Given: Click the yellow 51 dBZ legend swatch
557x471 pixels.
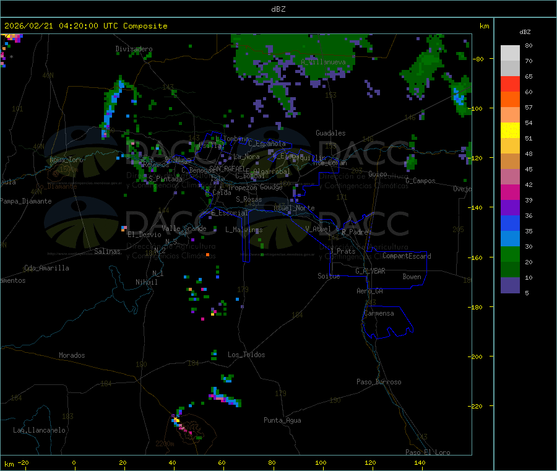Looking at the screenshot, I should [510, 131].
